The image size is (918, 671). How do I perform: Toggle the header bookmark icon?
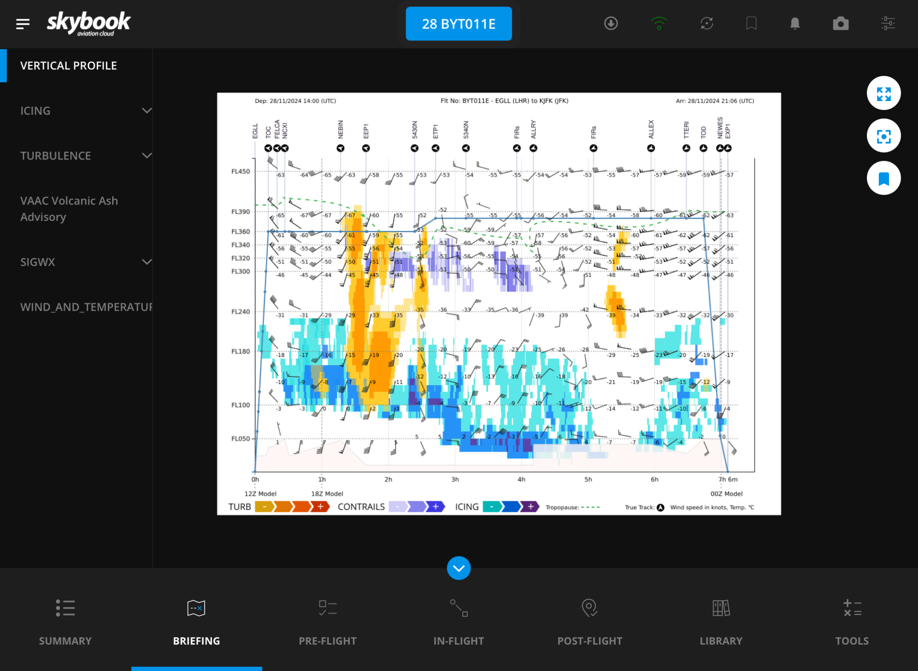click(x=751, y=23)
